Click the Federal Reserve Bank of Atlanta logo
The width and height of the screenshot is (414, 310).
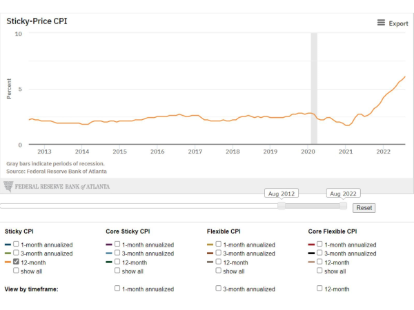[x=57, y=187]
